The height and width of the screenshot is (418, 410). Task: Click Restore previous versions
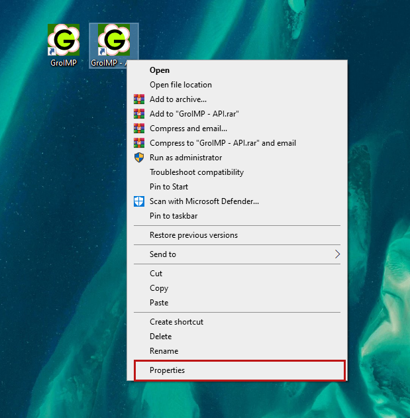tap(193, 235)
